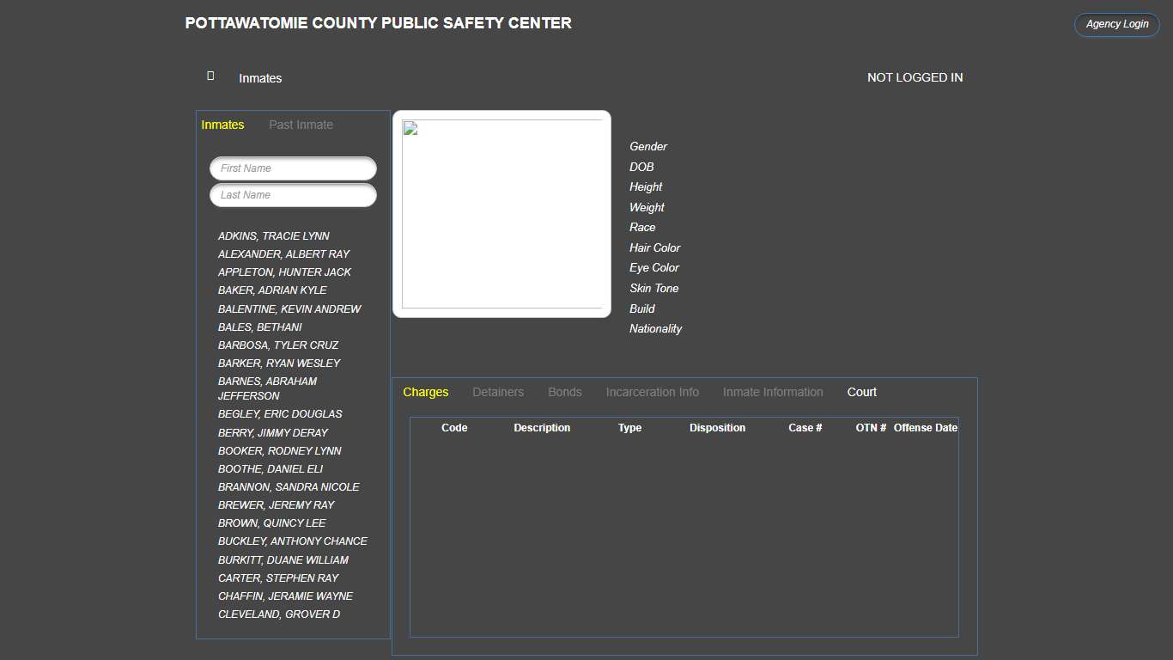Image resolution: width=1173 pixels, height=660 pixels.
Task: View details for CLEVELAND, GROVER D
Action: click(279, 614)
